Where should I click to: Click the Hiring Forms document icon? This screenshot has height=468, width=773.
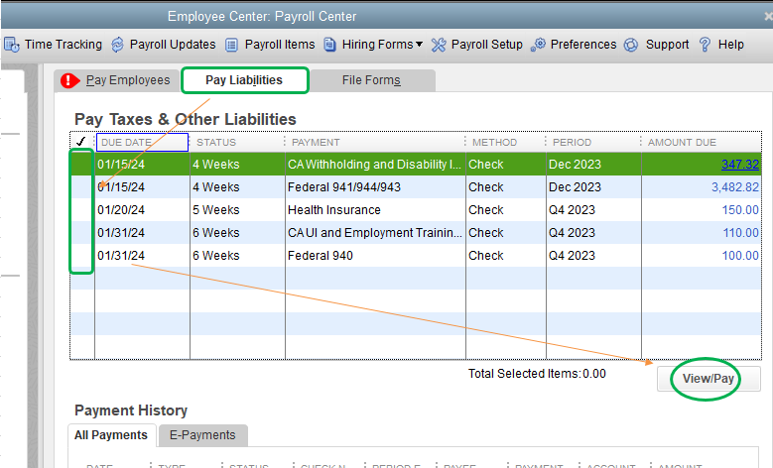(329, 45)
